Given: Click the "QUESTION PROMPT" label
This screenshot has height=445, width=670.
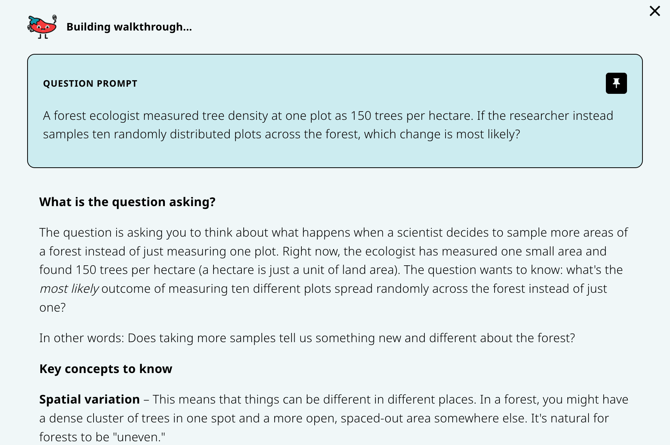Looking at the screenshot, I should click(x=90, y=84).
